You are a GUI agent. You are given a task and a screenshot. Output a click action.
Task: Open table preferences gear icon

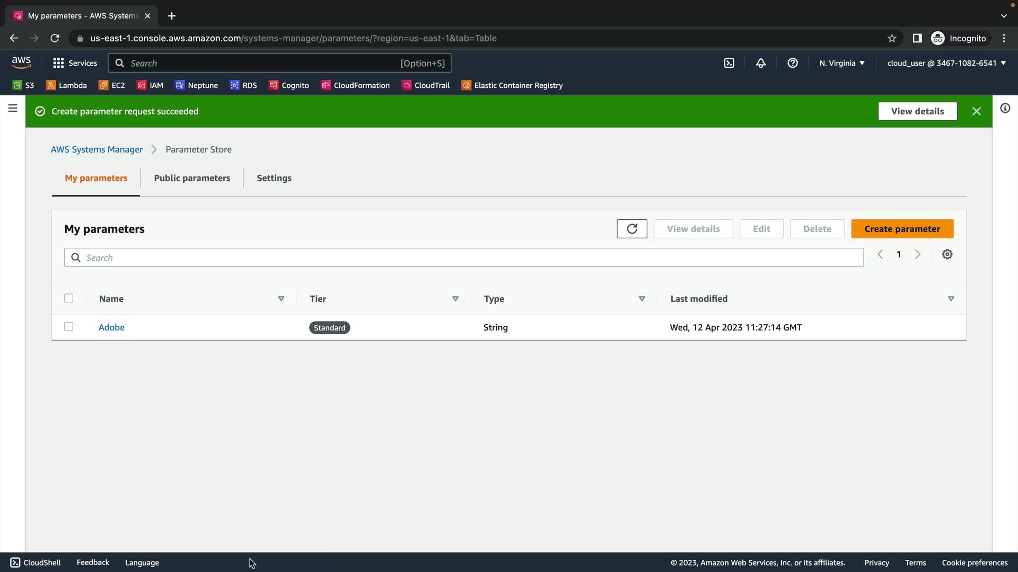[x=947, y=255]
